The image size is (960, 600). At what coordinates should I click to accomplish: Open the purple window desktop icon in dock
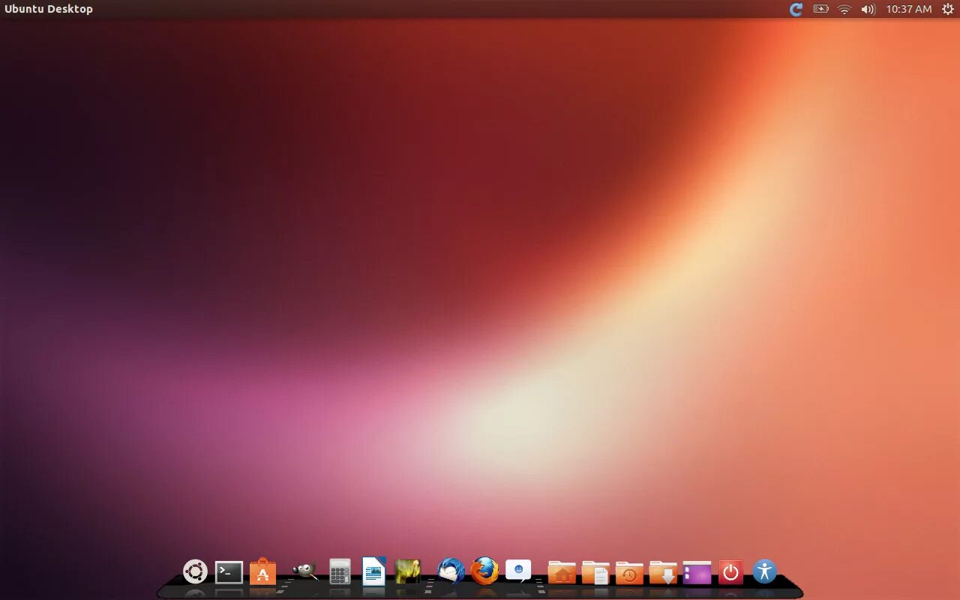tap(697, 572)
